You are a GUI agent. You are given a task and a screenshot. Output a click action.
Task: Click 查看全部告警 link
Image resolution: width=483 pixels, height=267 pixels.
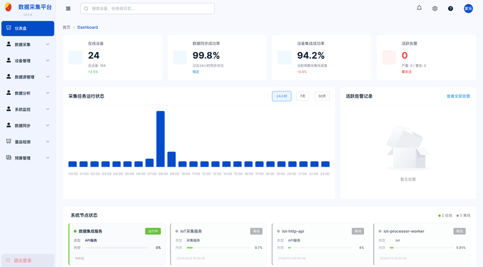pyautogui.click(x=458, y=96)
